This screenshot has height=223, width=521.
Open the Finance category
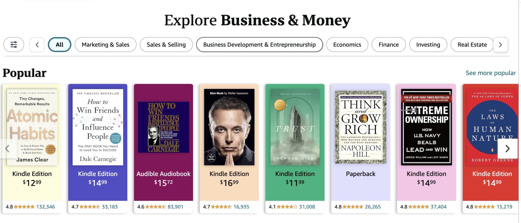click(x=388, y=45)
